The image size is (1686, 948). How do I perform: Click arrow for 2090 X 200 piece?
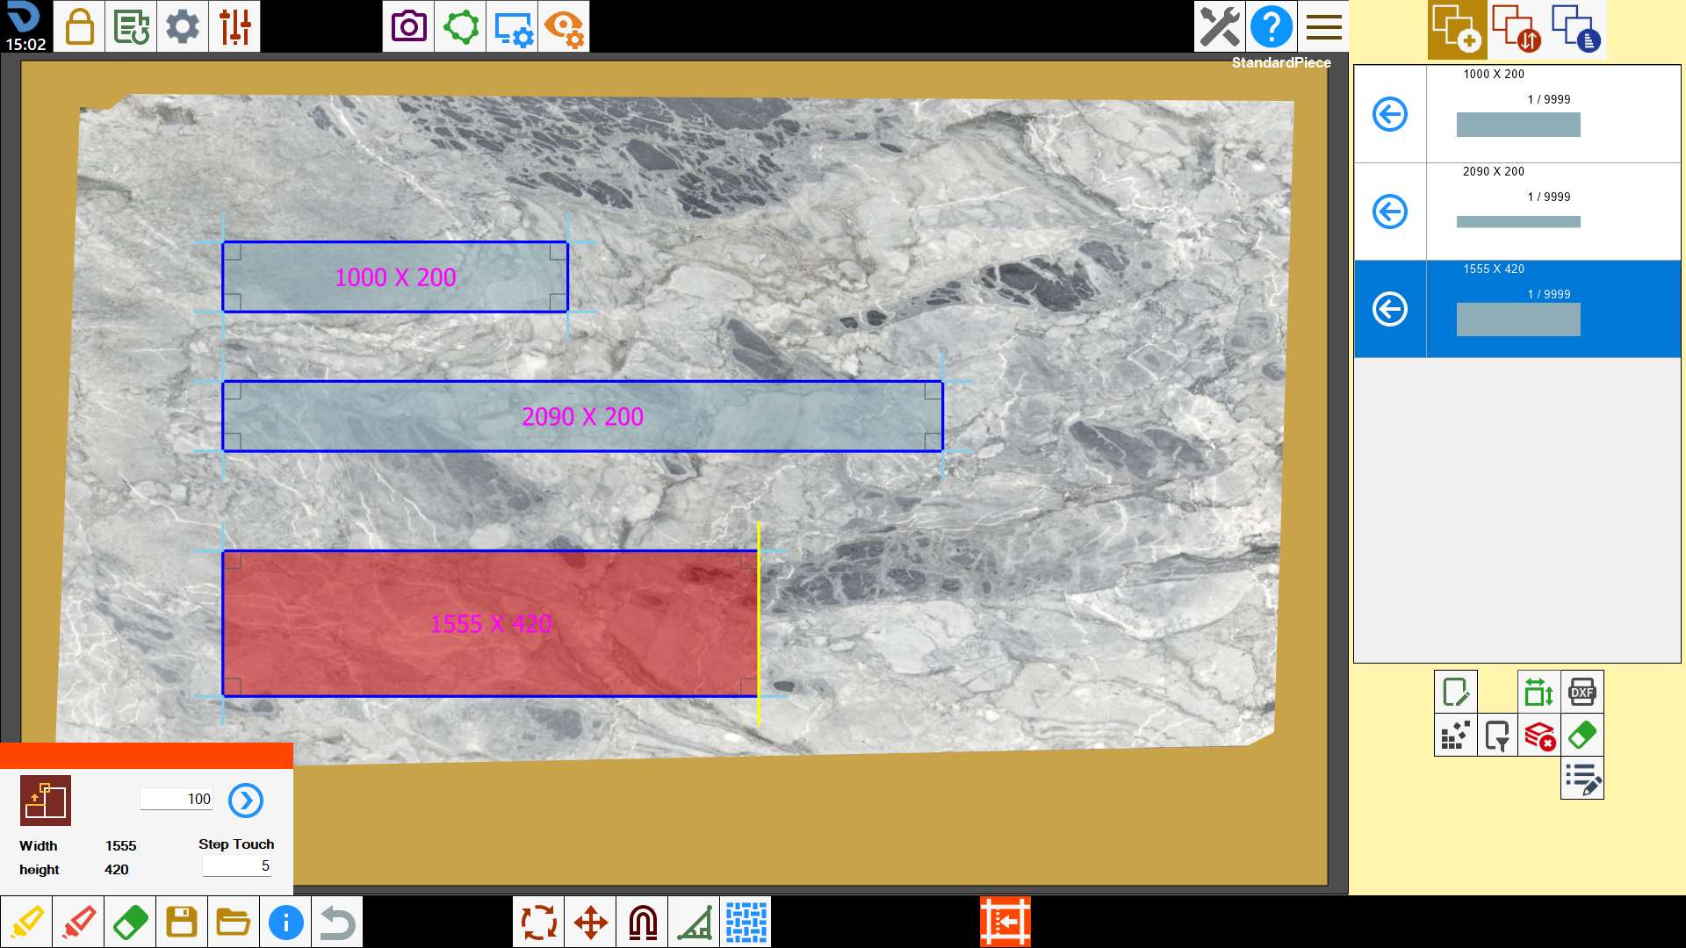(x=1390, y=212)
